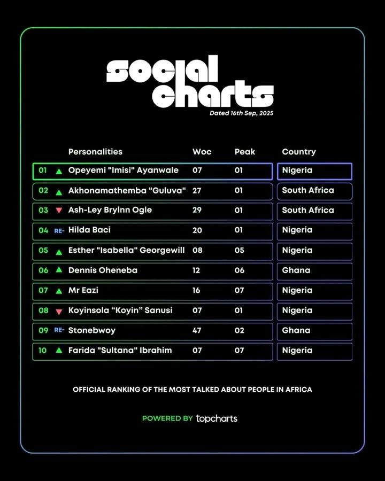Viewport: 385px width, 481px height.
Task: Open the topcharts logo link
Action: tap(217, 418)
